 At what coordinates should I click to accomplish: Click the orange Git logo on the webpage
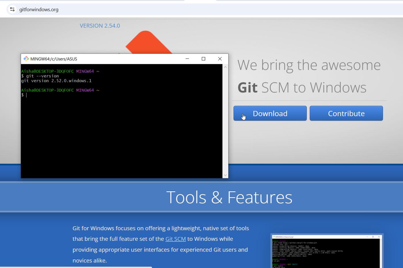pos(149,42)
